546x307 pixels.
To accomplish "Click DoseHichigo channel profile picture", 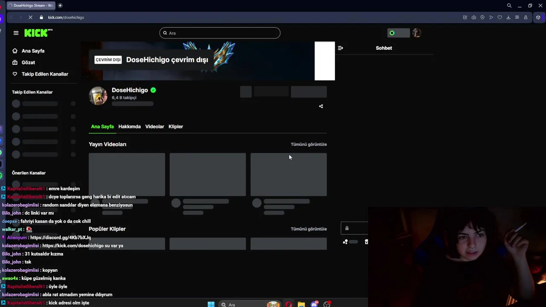I will coord(98,96).
